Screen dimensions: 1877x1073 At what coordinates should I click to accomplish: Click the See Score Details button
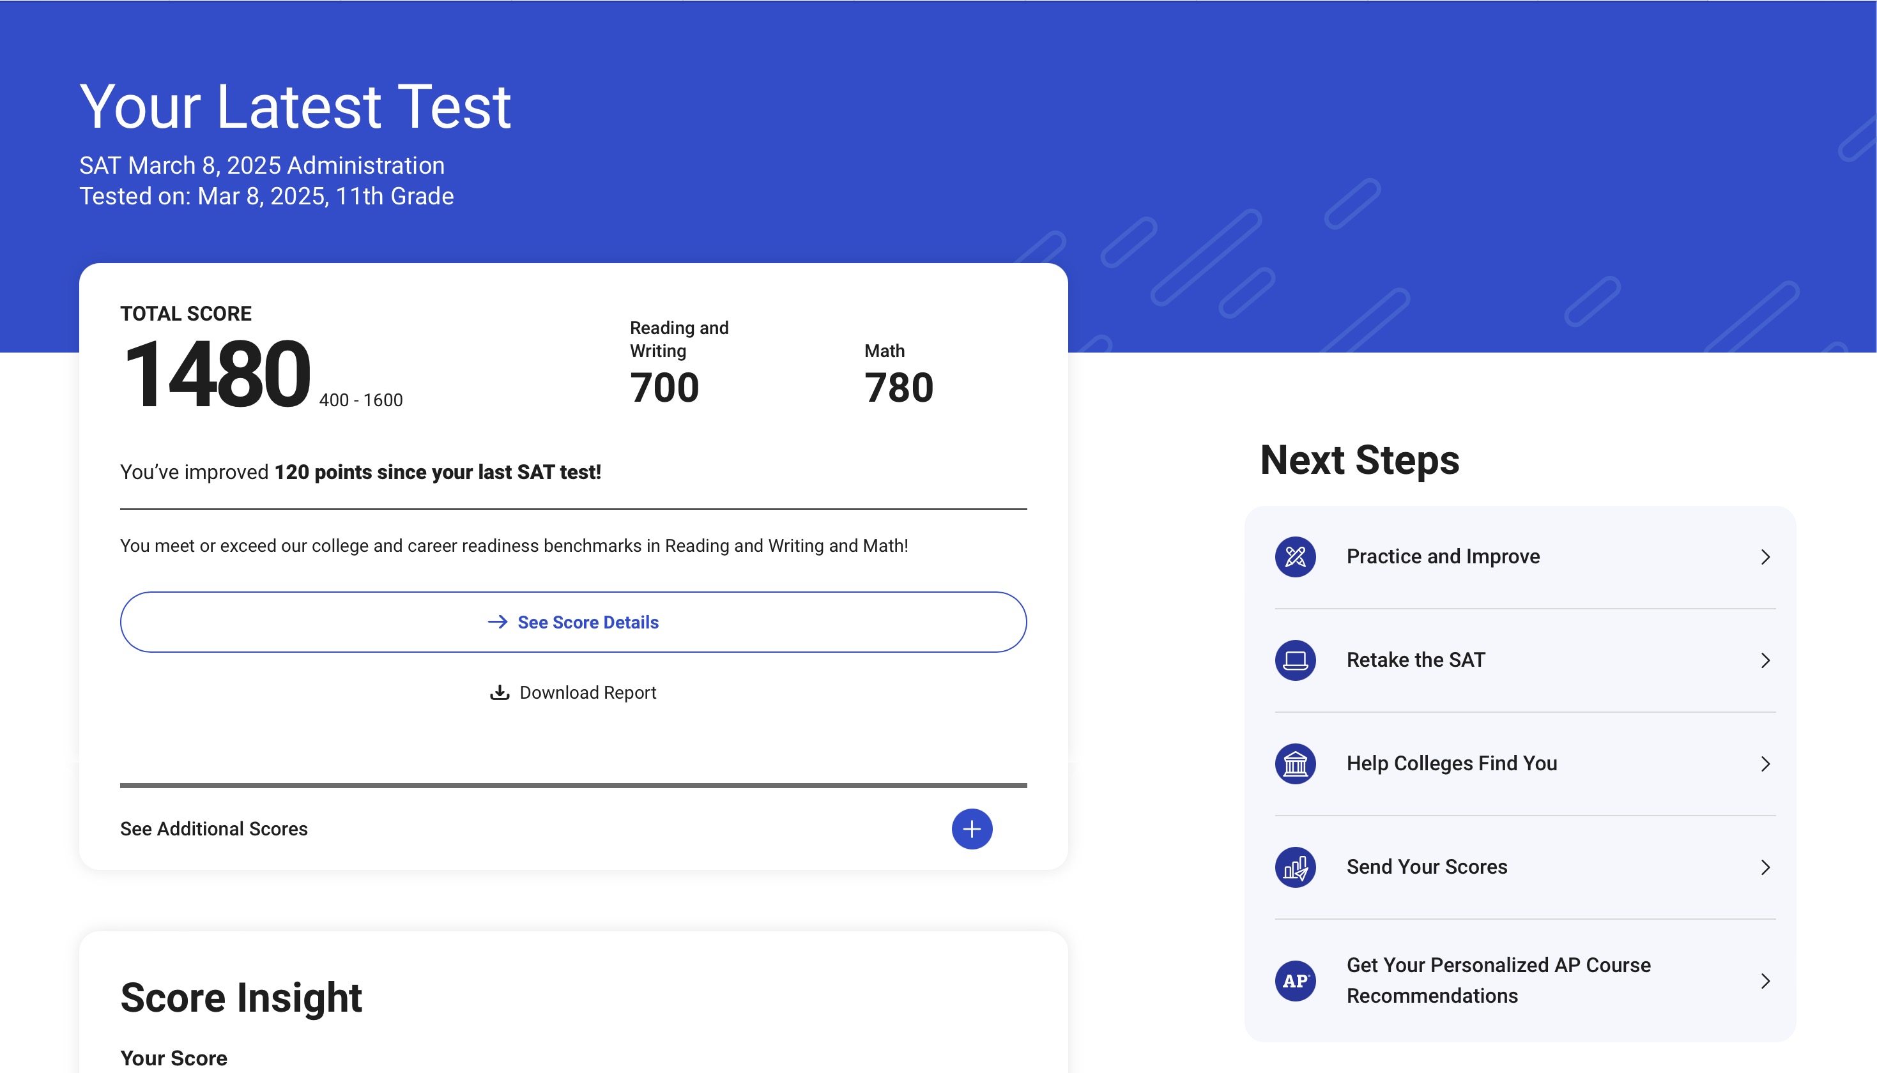tap(573, 621)
